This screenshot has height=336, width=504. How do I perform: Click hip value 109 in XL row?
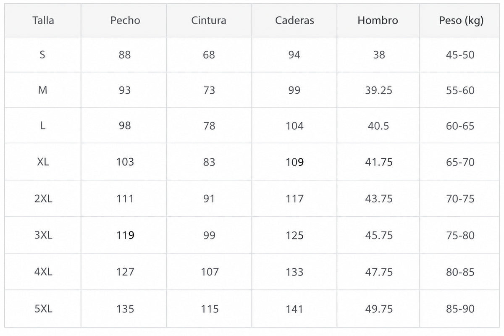[294, 162]
